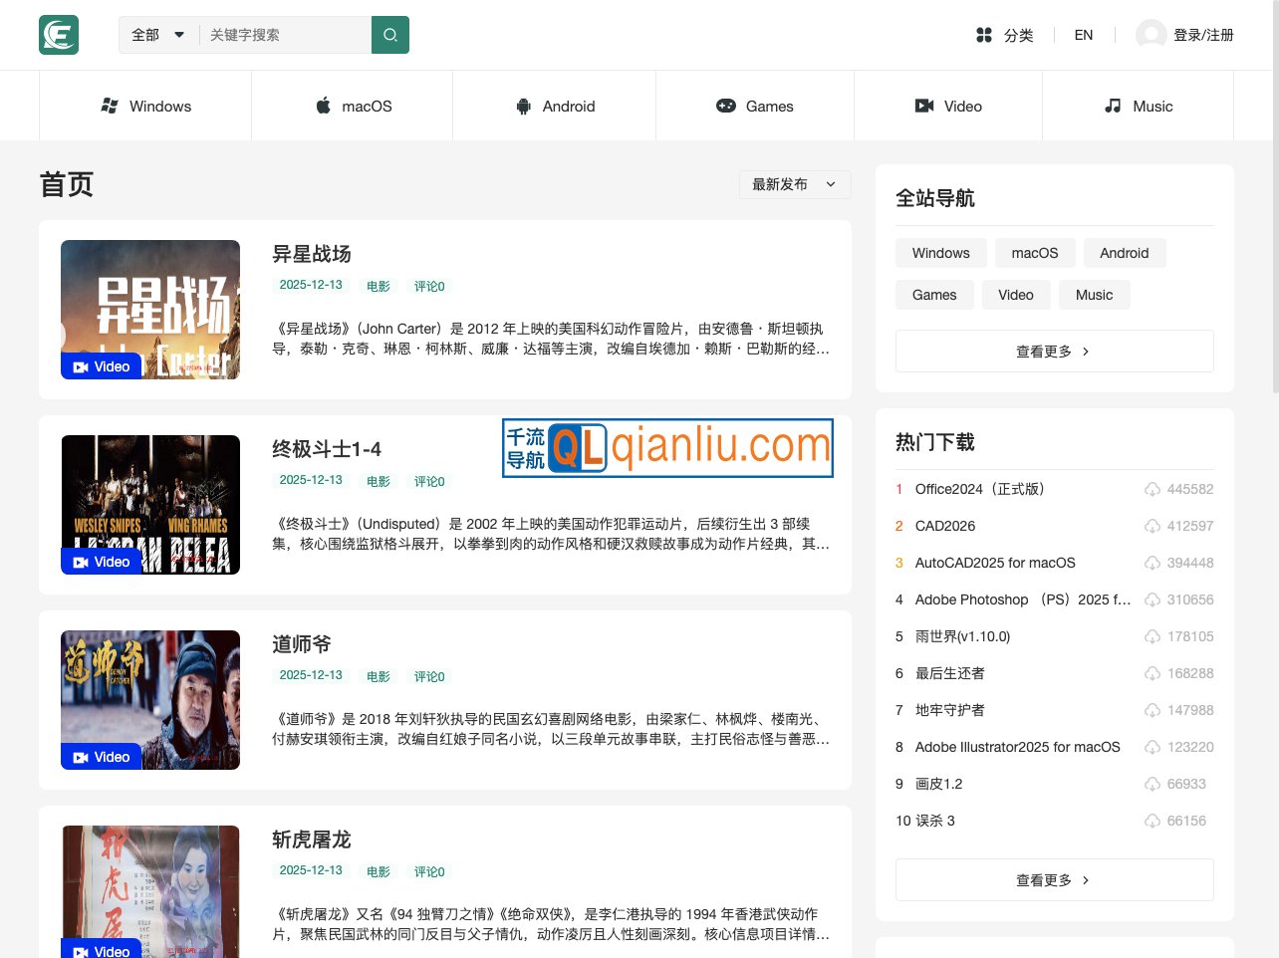Click the 关键字搜索 search input field
1279x958 pixels.
tap(285, 35)
